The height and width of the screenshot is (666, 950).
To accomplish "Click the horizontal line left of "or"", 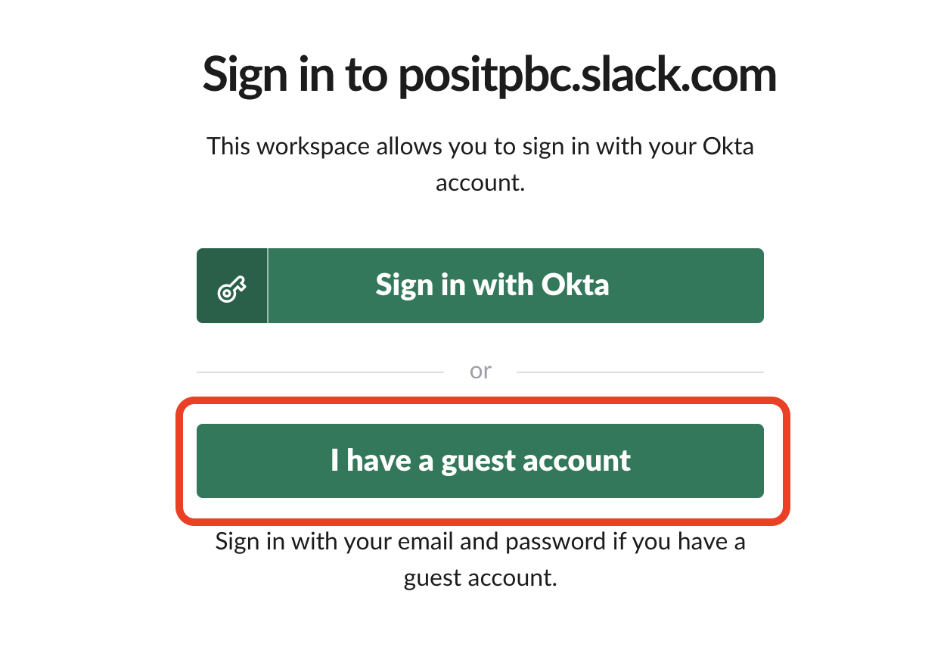I will pos(320,372).
